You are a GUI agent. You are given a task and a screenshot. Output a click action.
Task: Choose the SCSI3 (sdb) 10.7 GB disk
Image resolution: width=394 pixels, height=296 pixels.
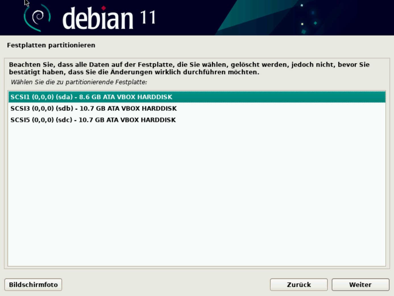click(x=197, y=108)
